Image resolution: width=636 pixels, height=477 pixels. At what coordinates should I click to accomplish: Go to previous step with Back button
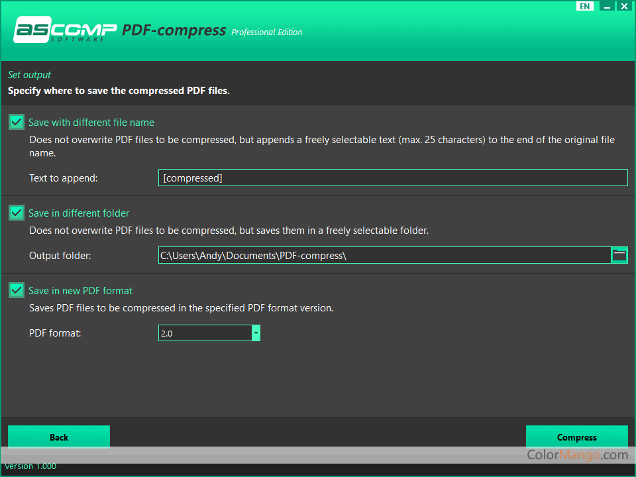pyautogui.click(x=59, y=437)
